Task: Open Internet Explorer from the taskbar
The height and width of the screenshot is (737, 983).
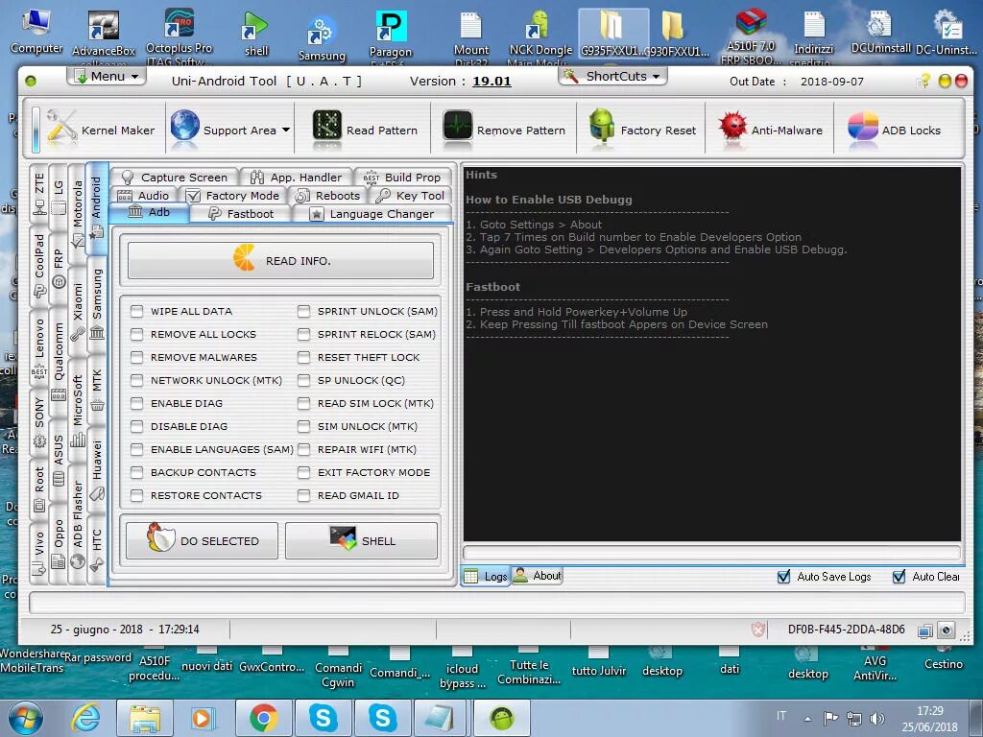Action: pos(85,718)
